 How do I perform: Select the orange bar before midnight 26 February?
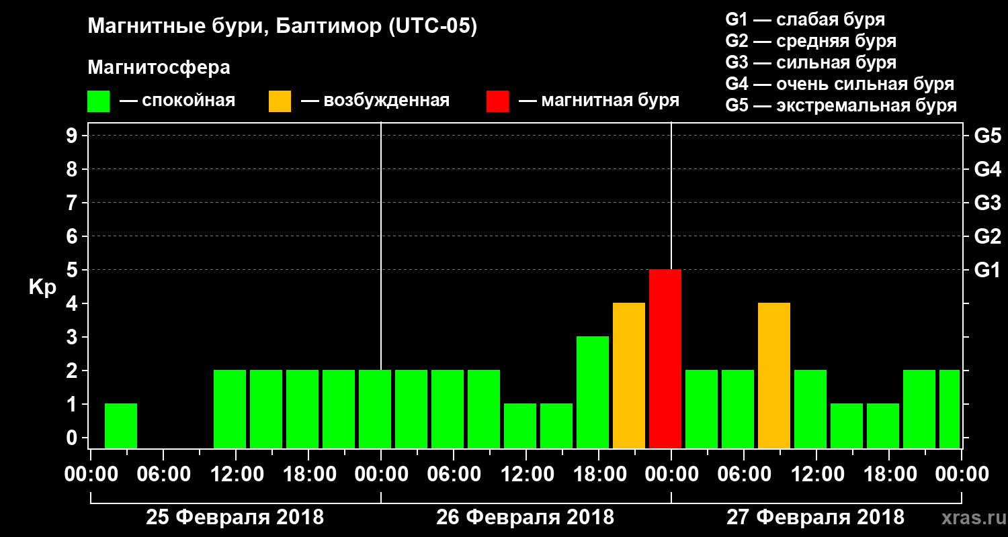coord(629,375)
